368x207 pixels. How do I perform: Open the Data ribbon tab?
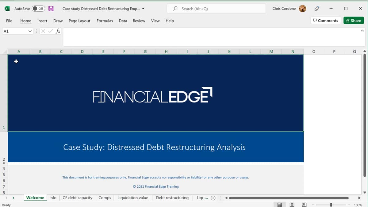(123, 21)
